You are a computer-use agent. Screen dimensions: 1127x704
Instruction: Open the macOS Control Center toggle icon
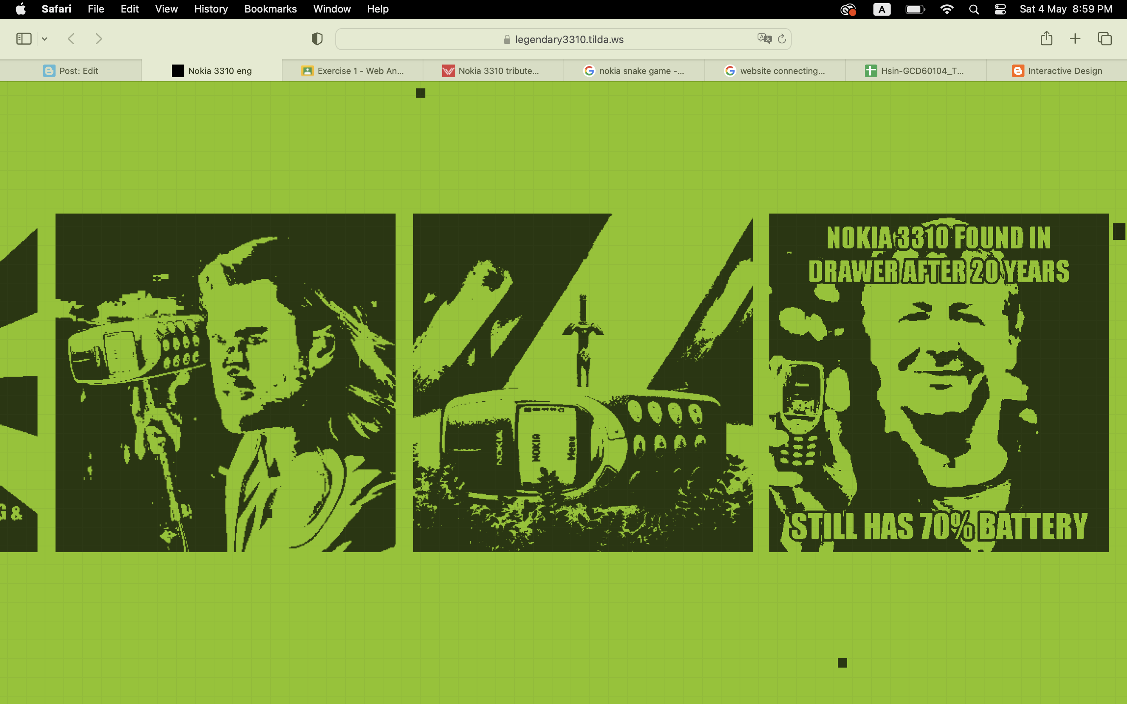pos(1000,9)
